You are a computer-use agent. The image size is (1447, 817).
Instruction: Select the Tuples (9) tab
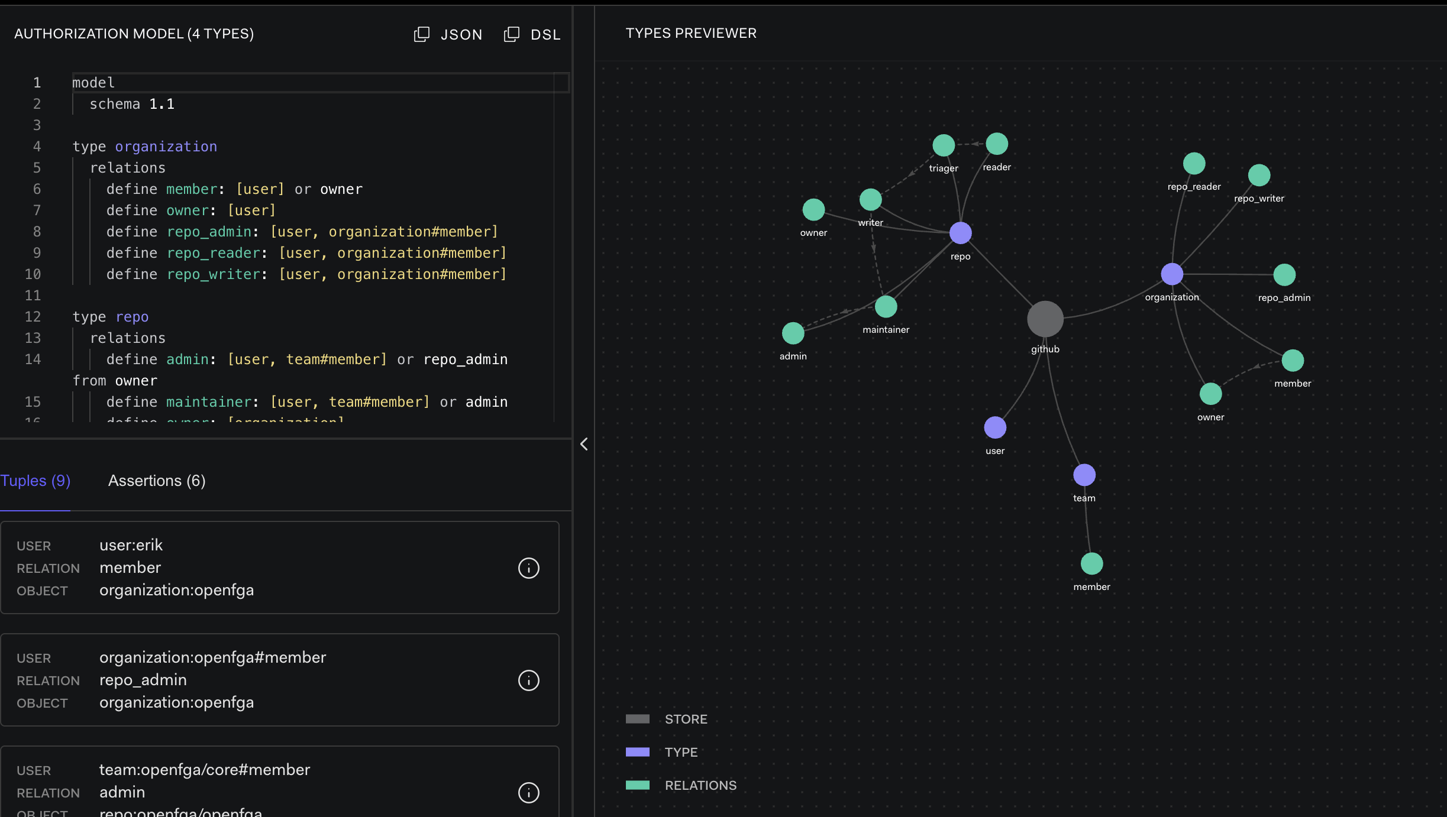[35, 481]
